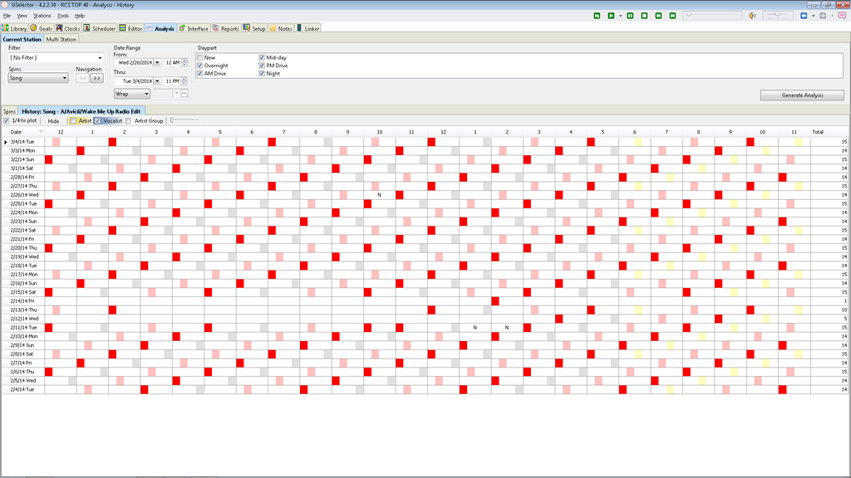Uncheck the PM Drive daypart checkbox

click(x=262, y=66)
